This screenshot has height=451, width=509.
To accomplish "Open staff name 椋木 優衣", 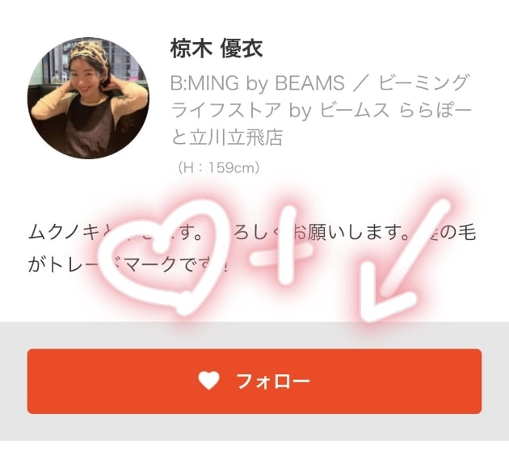I will tap(217, 49).
